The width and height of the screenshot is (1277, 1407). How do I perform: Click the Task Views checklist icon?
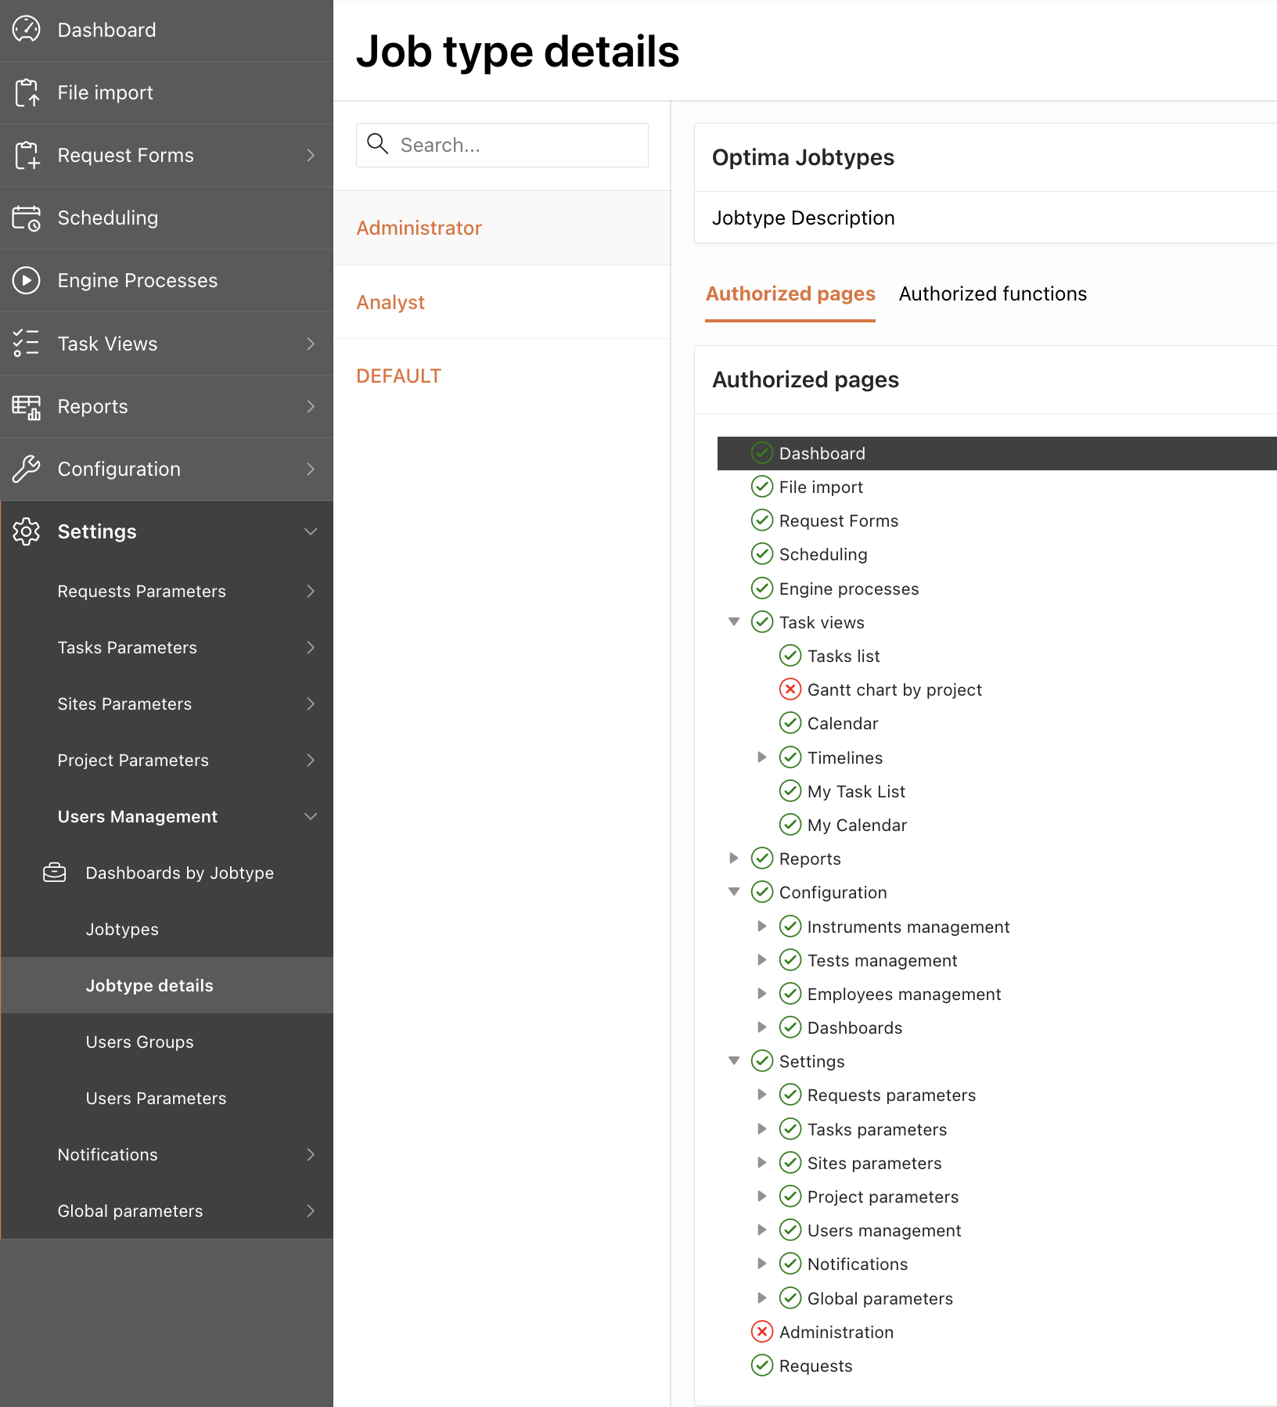[x=27, y=344]
